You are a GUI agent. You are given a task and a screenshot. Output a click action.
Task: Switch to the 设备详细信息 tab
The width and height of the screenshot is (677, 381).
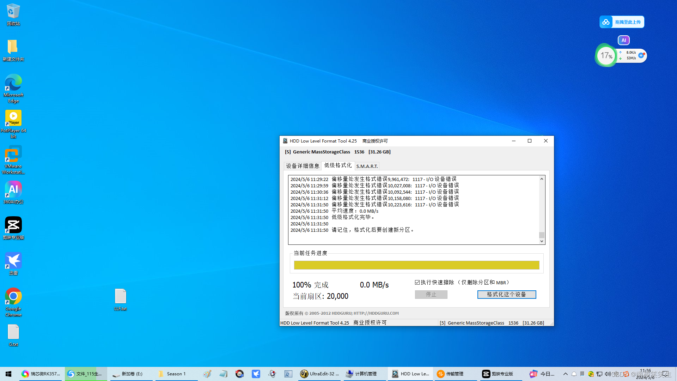303,166
